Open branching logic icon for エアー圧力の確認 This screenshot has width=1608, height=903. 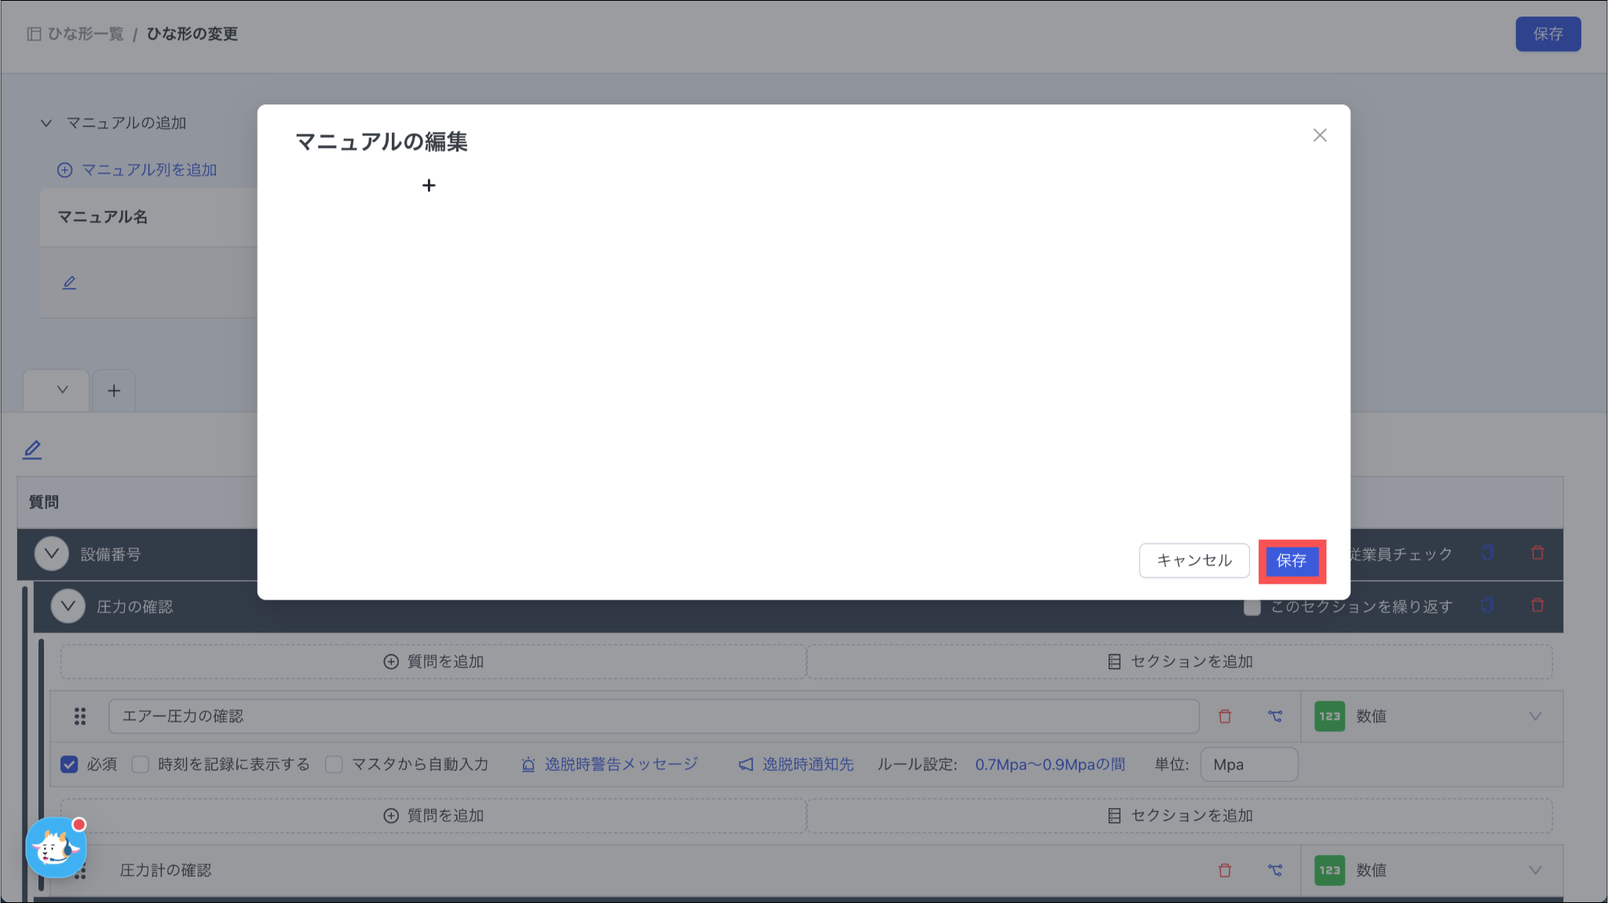(1275, 716)
